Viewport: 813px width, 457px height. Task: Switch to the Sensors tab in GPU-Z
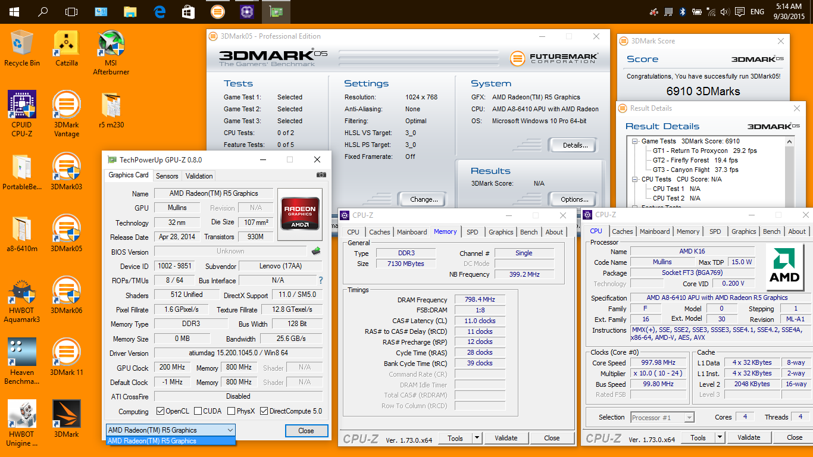click(167, 176)
